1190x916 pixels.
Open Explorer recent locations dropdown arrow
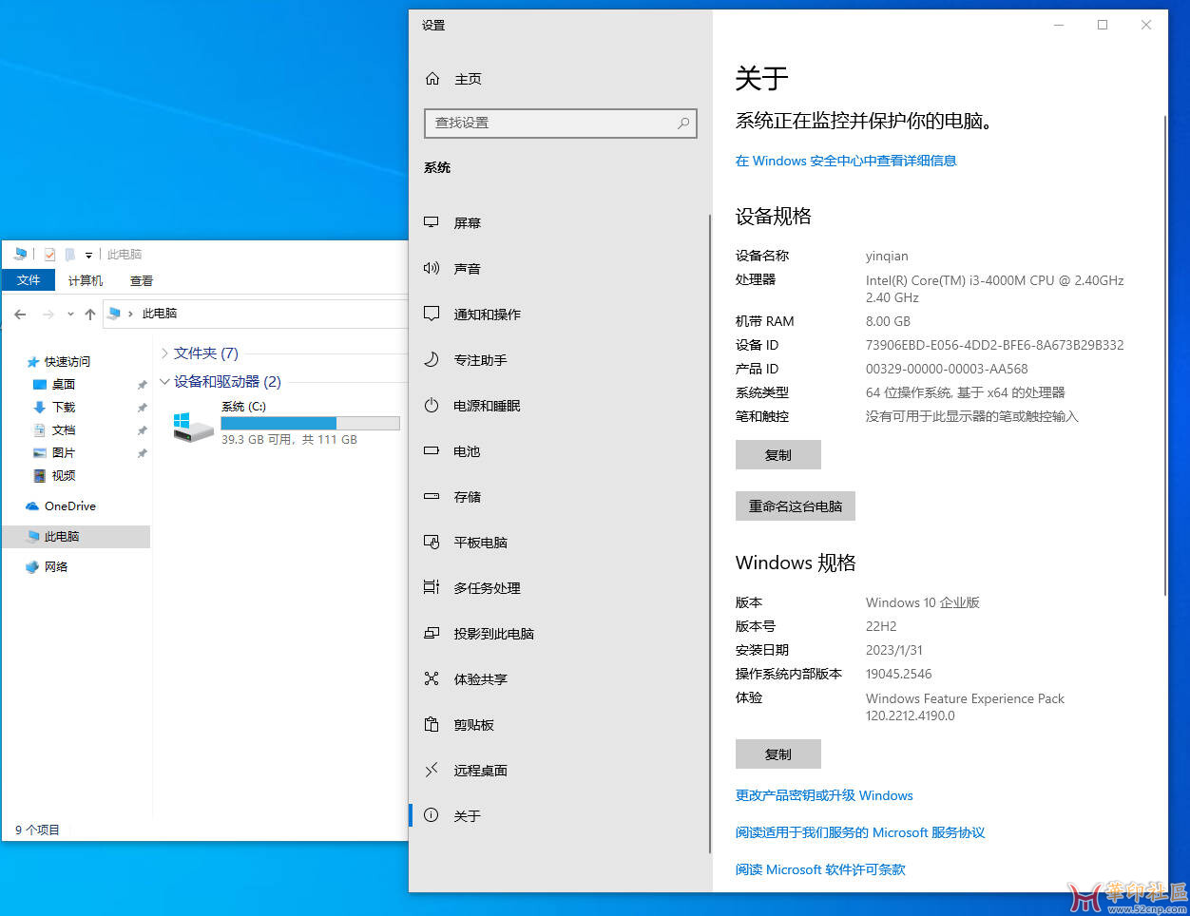point(70,314)
